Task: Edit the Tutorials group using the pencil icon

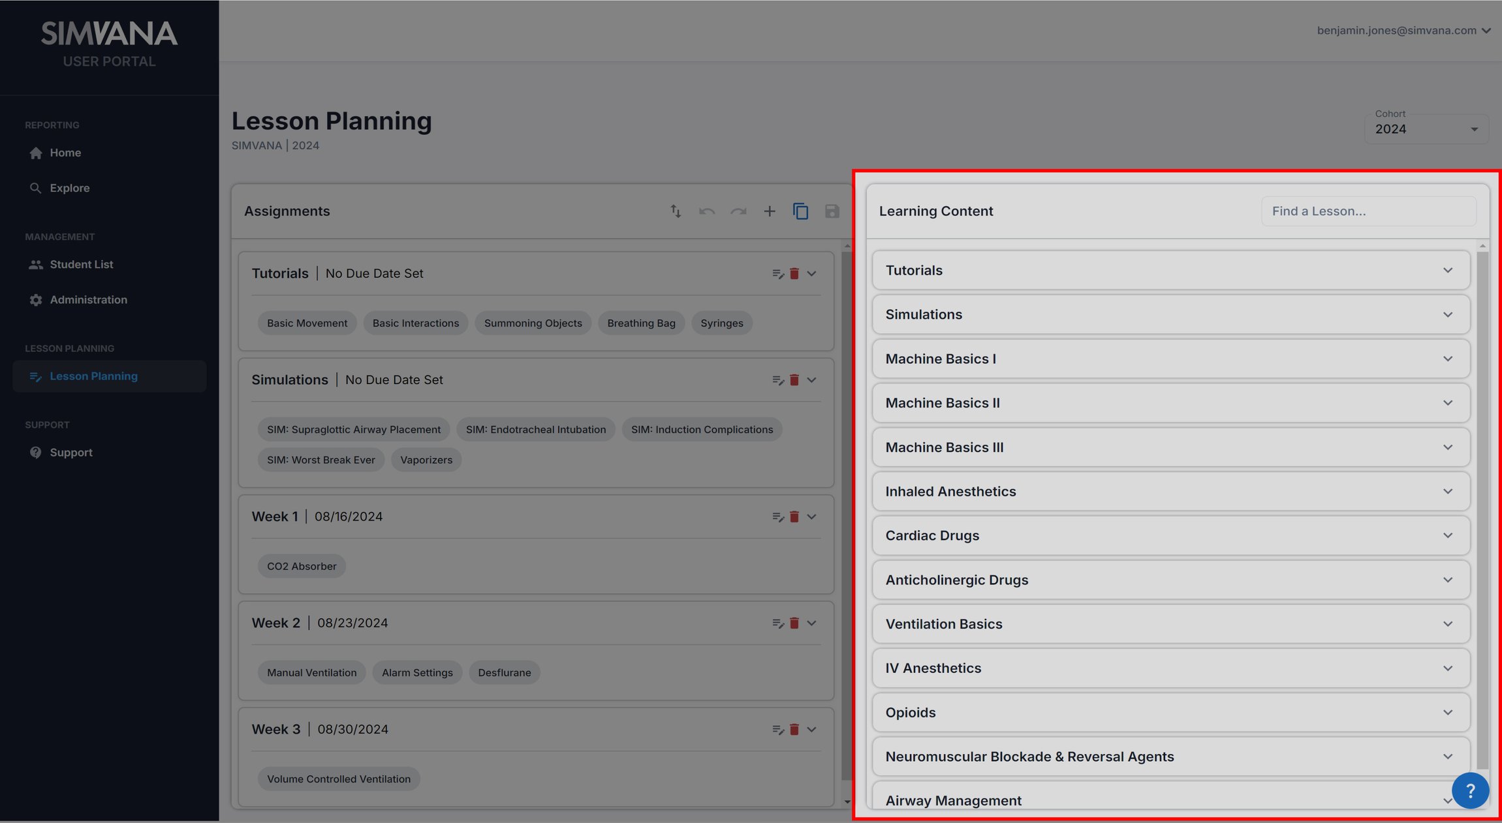Action: [x=777, y=273]
